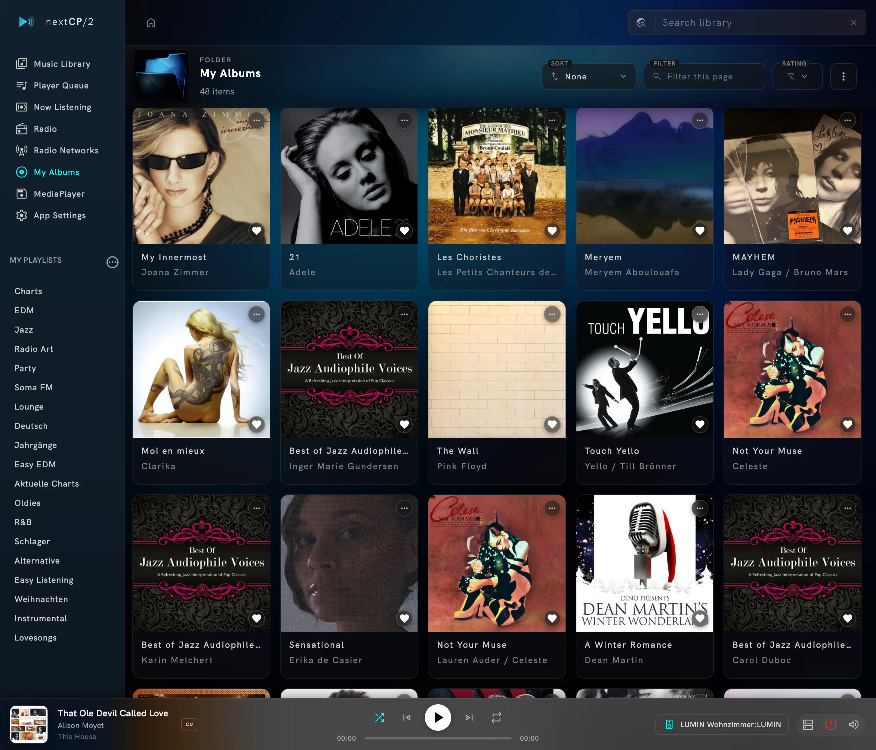Click the album name This House
Viewport: 876px width, 750px height.
click(77, 736)
